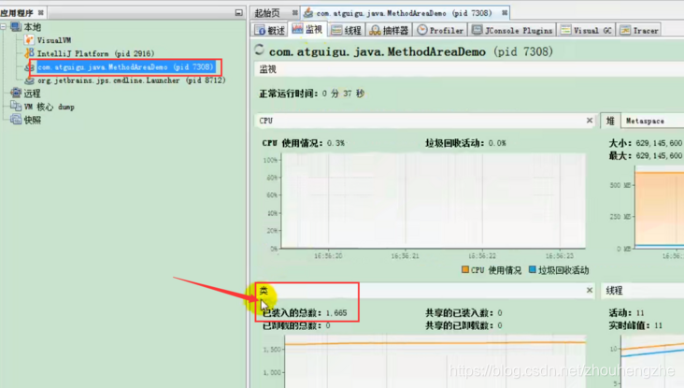Click the 活动 11 threads value
684x388 pixels.
pyautogui.click(x=640, y=313)
